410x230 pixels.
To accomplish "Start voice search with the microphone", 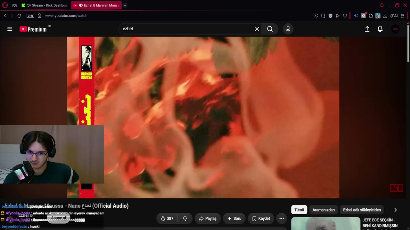I will click(288, 29).
